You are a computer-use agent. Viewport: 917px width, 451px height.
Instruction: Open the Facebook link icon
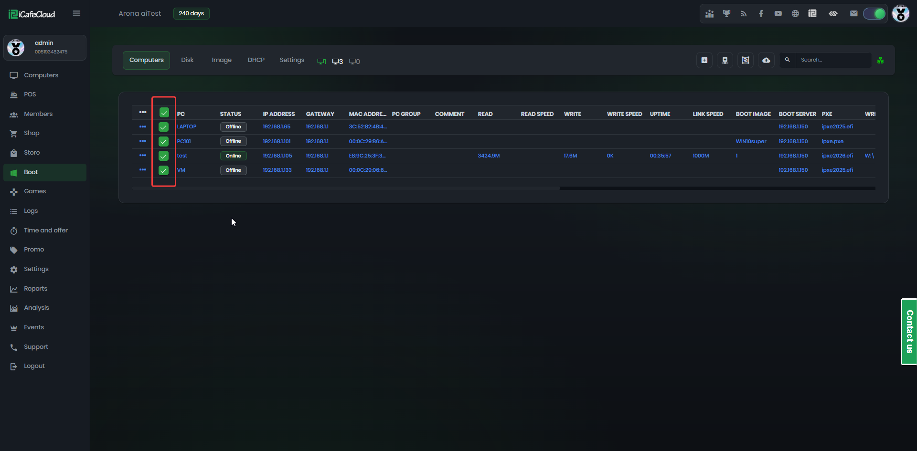coord(761,13)
